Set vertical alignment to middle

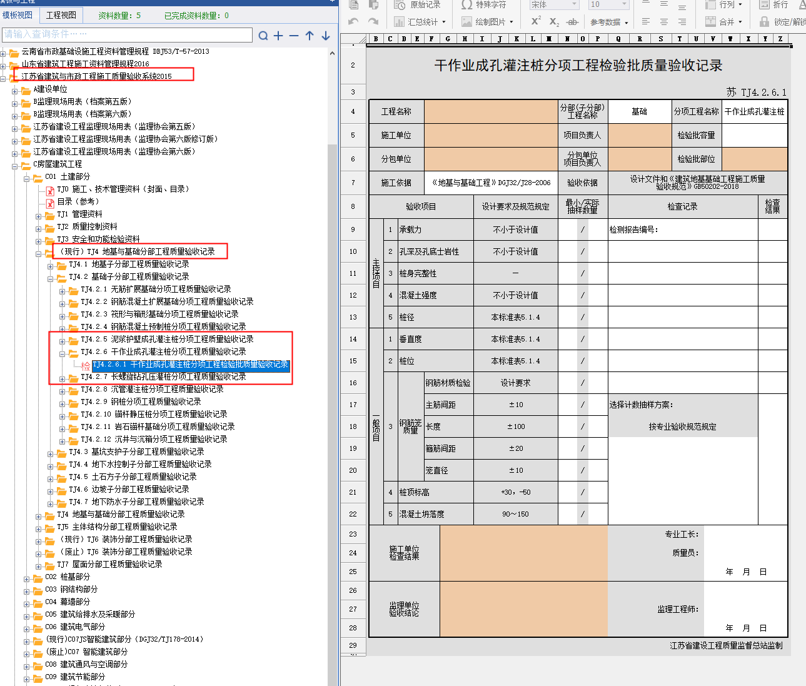coord(664,4)
